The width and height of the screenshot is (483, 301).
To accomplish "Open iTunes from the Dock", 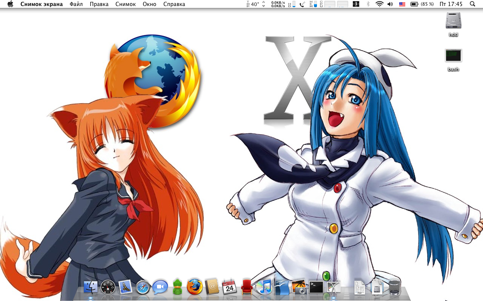I will [x=264, y=287].
